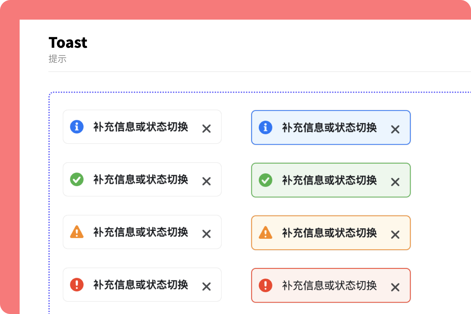This screenshot has width=471, height=314.
Task: Click the Toast heading
Action: (x=68, y=43)
